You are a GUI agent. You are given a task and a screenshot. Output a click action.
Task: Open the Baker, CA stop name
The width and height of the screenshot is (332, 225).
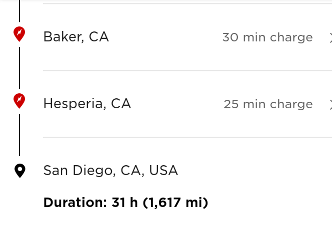click(76, 37)
